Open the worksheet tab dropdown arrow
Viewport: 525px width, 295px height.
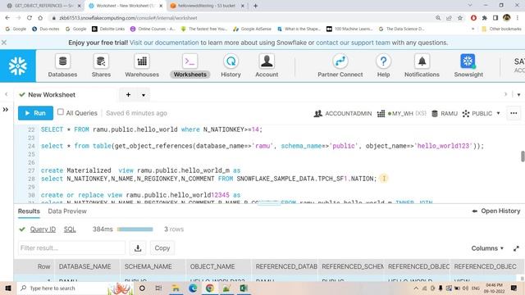[x=144, y=95]
